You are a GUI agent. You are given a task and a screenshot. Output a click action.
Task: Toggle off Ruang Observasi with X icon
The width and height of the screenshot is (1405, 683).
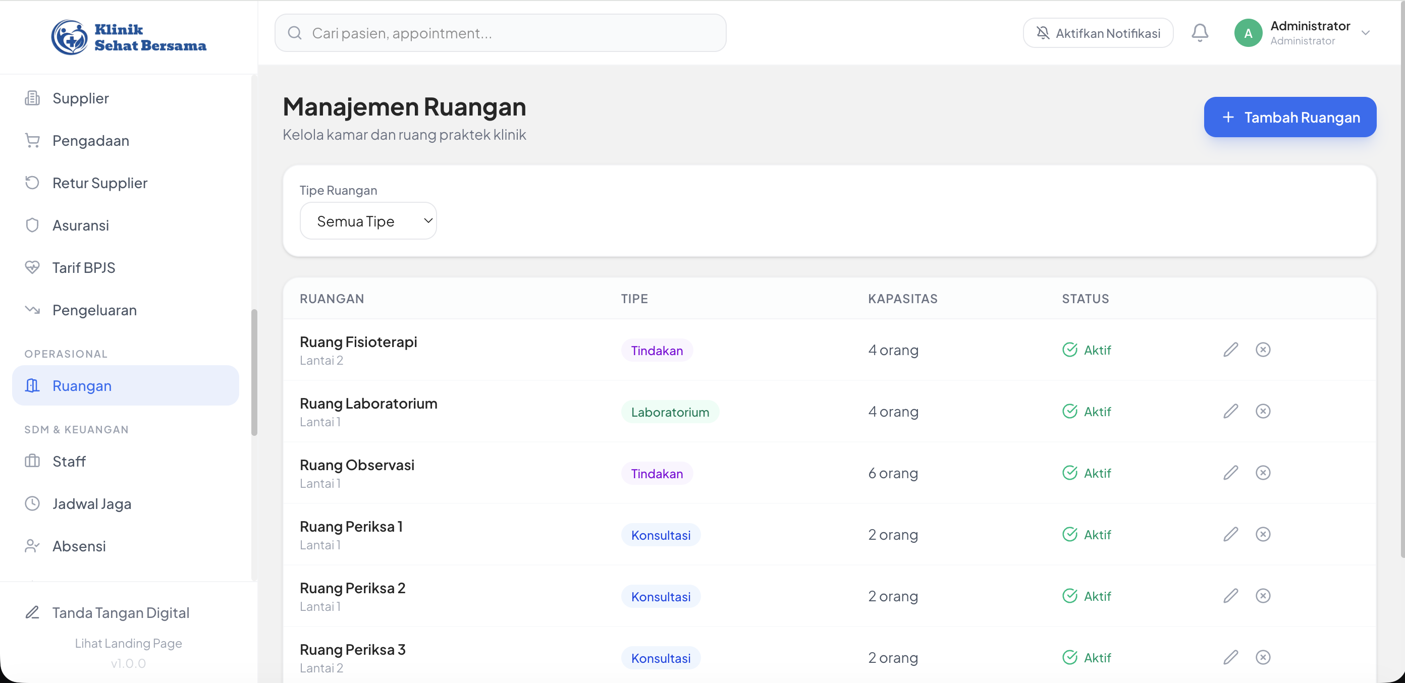[x=1263, y=472]
